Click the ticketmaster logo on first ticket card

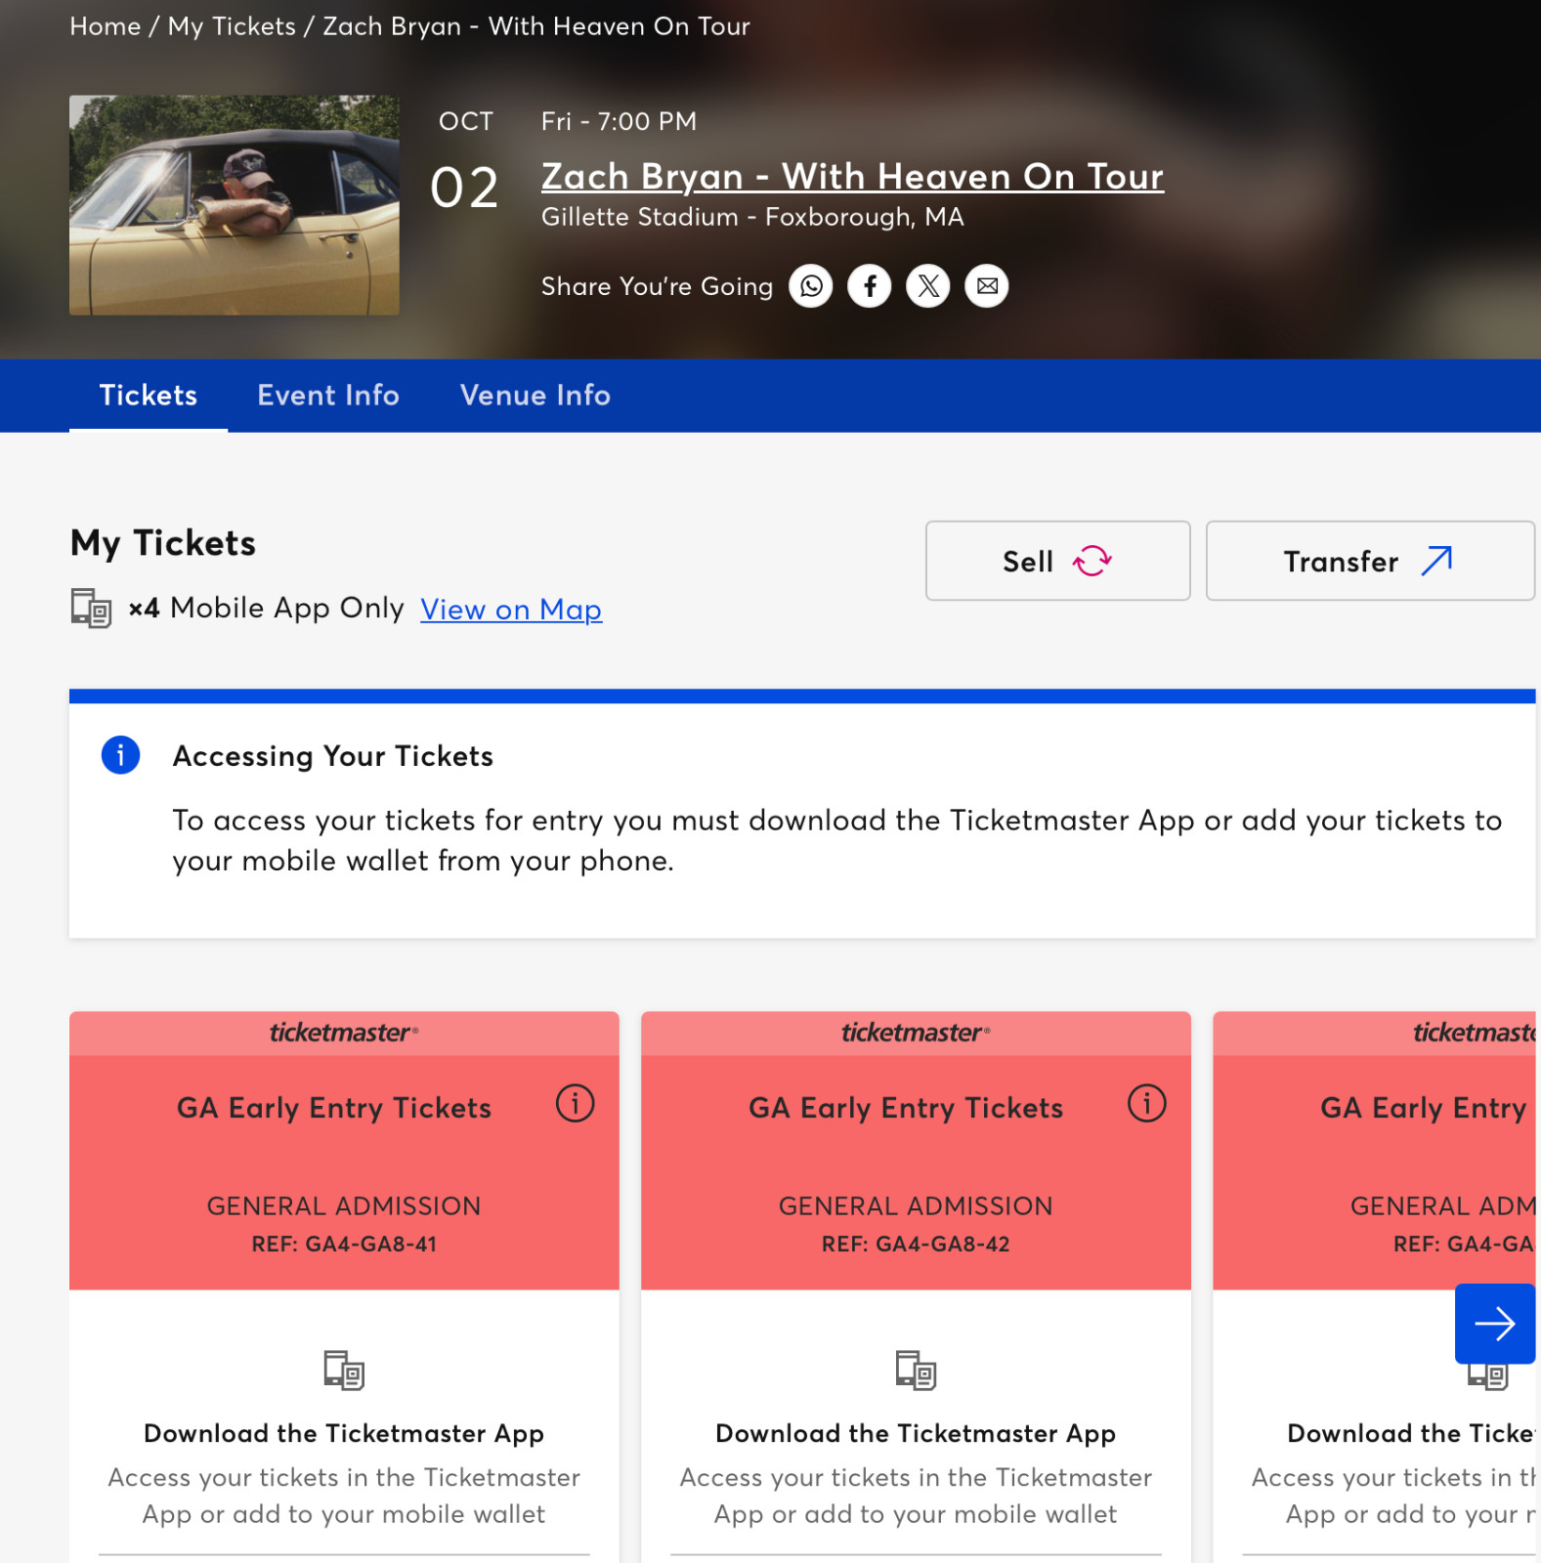344,1033
